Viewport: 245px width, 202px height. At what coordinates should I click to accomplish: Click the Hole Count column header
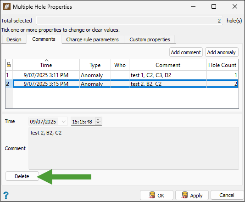(223, 65)
